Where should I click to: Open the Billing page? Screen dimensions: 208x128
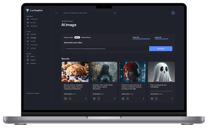tap(33, 56)
